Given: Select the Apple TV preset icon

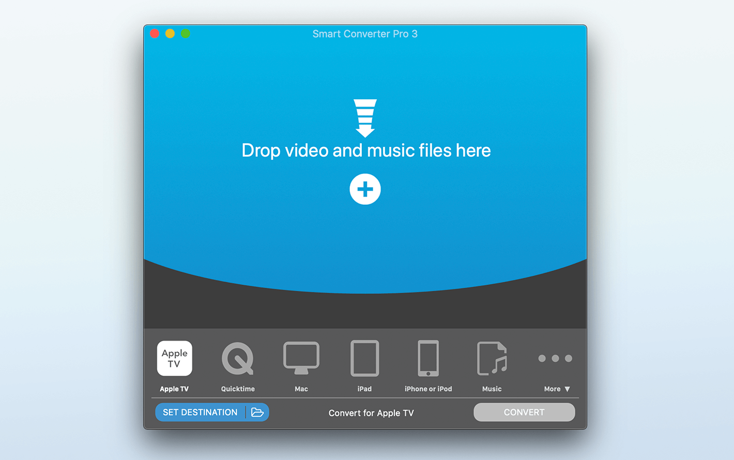Looking at the screenshot, I should click(x=175, y=358).
